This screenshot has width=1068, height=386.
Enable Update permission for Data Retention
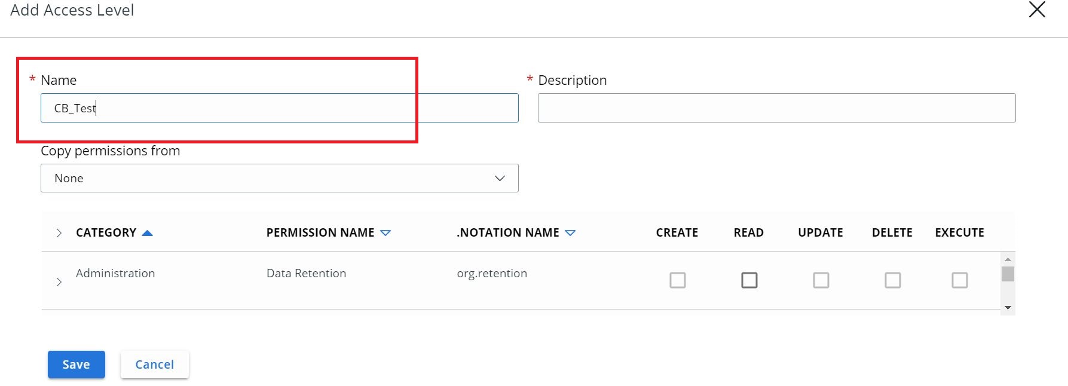click(821, 280)
